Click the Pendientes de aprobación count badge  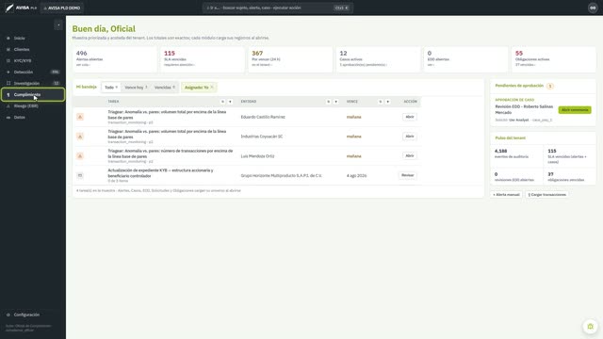pos(550,86)
